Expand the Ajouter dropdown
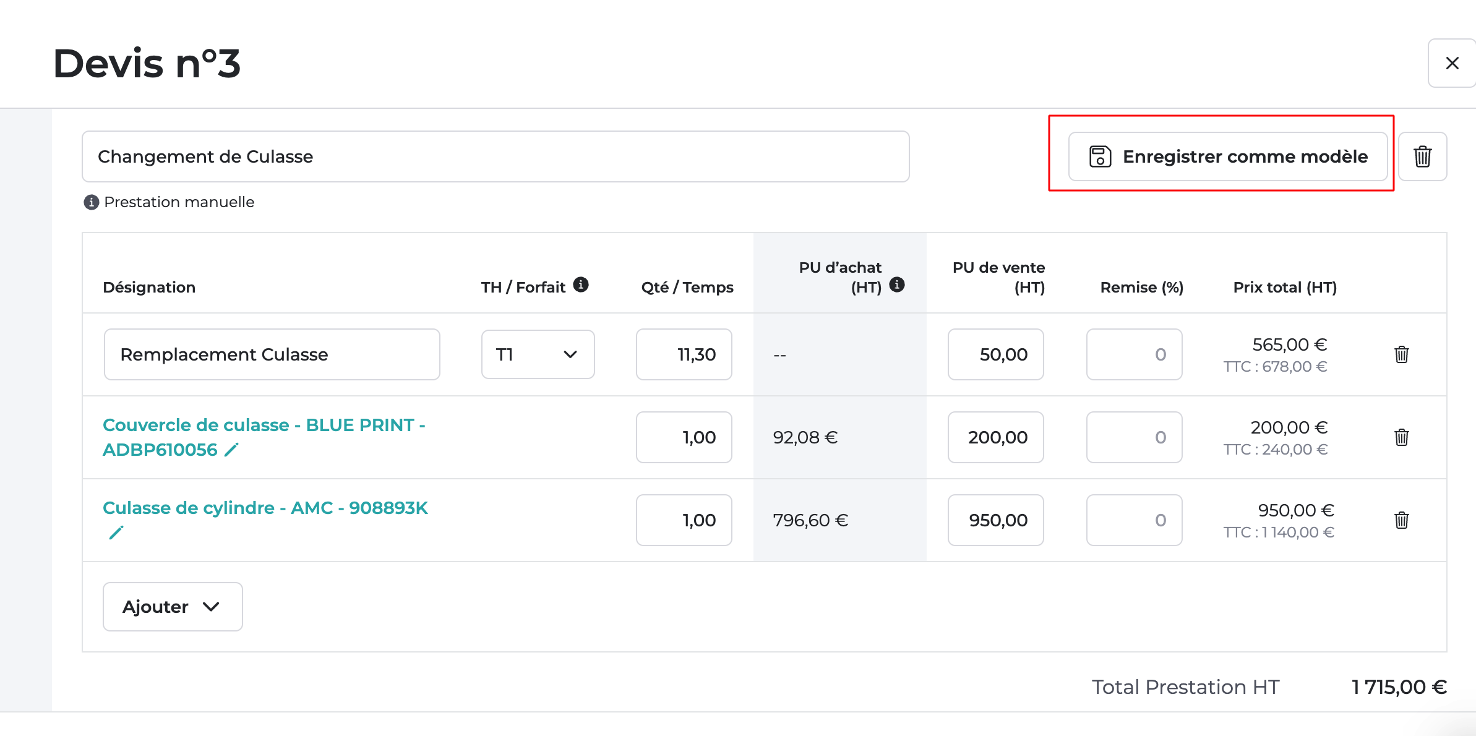The image size is (1476, 736). point(173,607)
